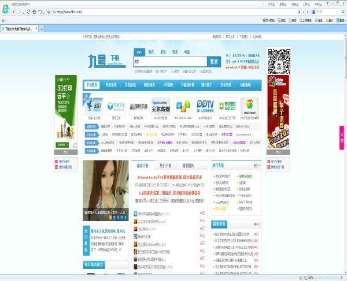Open the browser home page icon
This screenshot has width=347, height=281.
tap(34, 12)
